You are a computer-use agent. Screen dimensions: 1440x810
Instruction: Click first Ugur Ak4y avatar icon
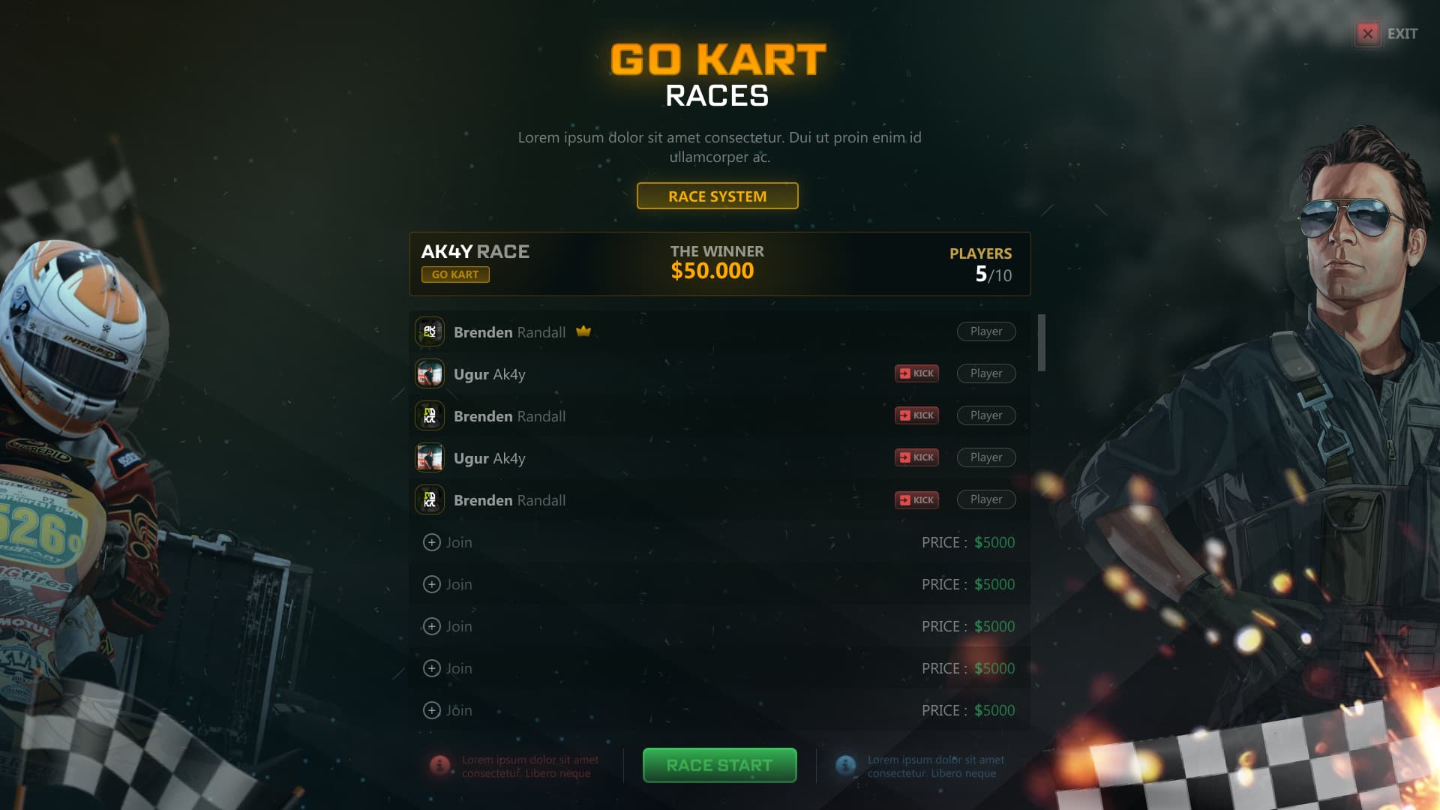tap(430, 373)
